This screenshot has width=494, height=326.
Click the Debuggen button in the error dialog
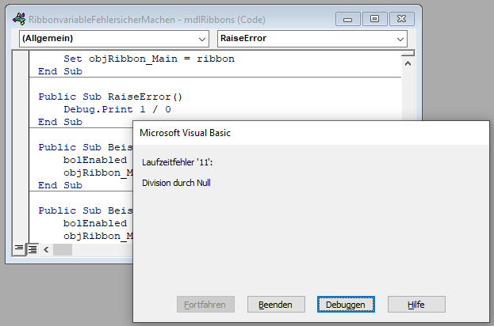(x=345, y=304)
